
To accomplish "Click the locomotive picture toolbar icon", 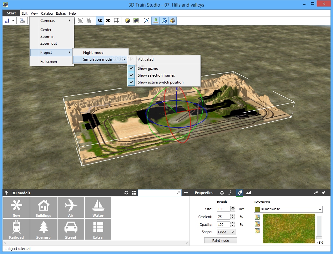I will click(136, 21).
